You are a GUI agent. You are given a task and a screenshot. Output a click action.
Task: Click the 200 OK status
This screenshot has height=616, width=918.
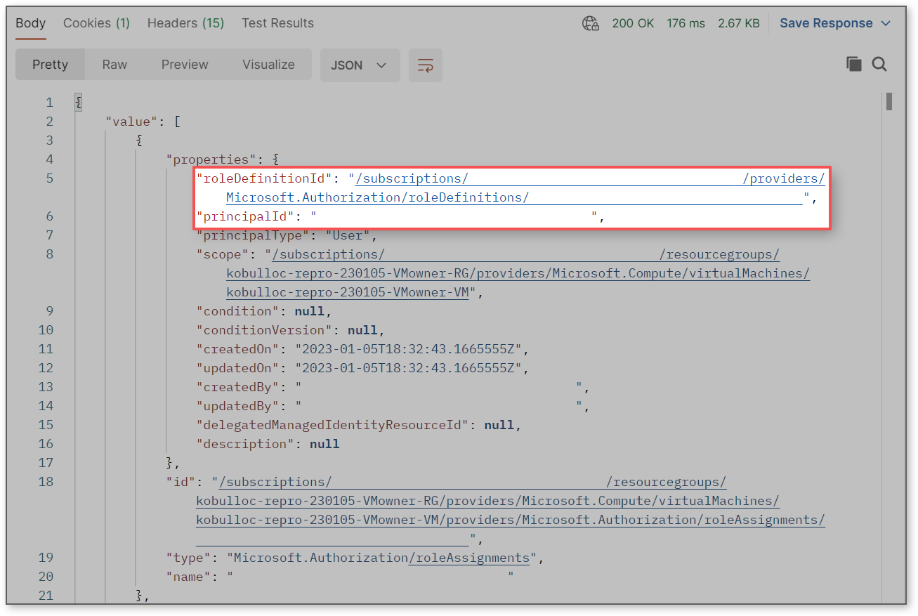[x=633, y=23]
